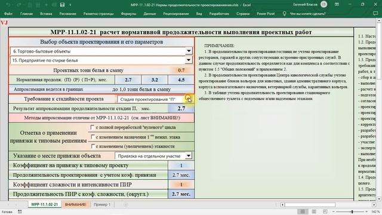Click the lightbulb Tell Me icon
Viewport: 382px width, 215px height.
click(x=284, y=14)
